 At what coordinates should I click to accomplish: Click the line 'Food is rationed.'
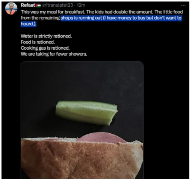click(38, 42)
